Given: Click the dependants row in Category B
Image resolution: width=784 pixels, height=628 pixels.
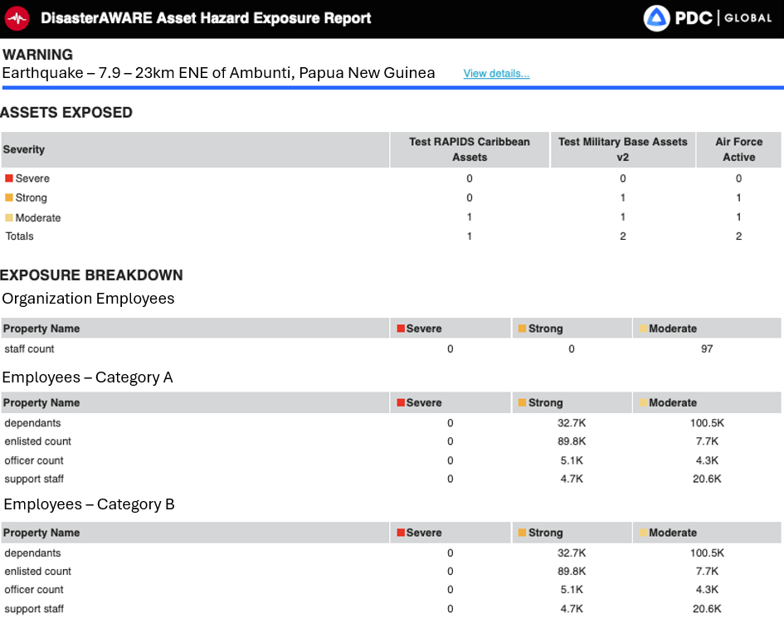Looking at the screenshot, I should (x=391, y=553).
